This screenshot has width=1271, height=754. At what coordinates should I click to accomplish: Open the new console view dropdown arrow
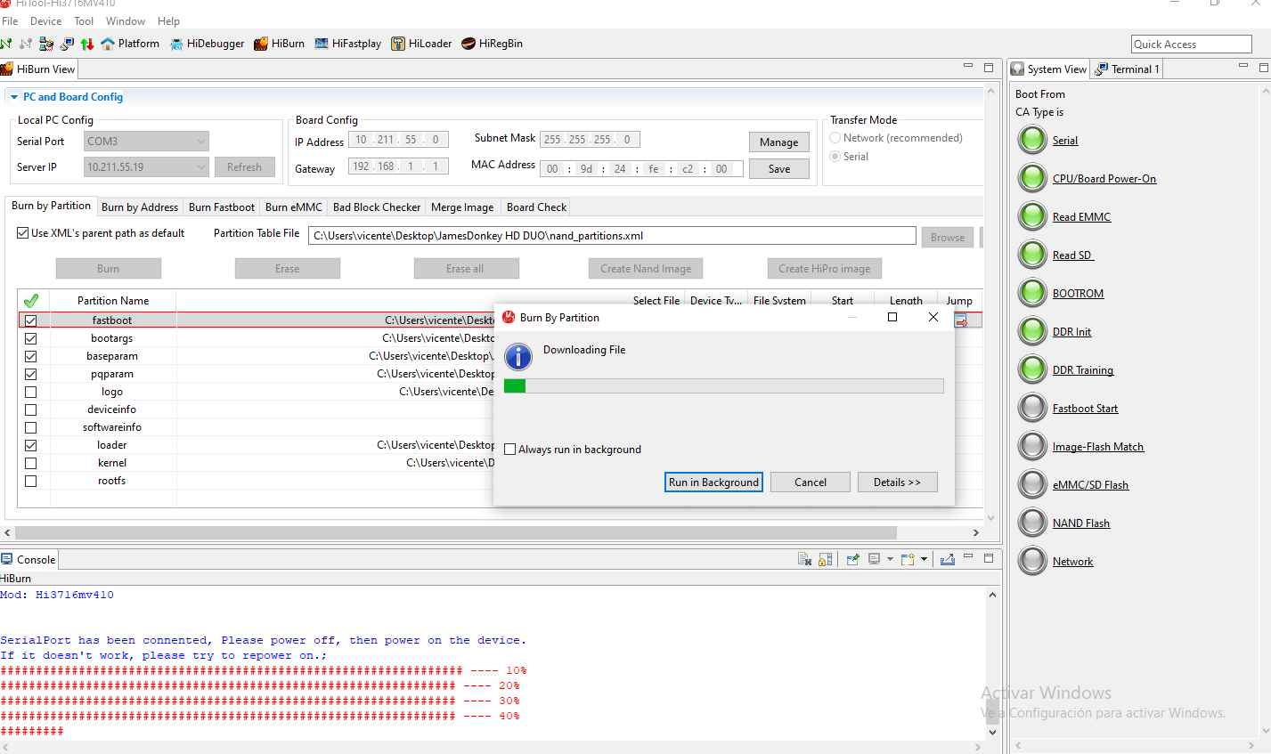pyautogui.click(x=924, y=559)
